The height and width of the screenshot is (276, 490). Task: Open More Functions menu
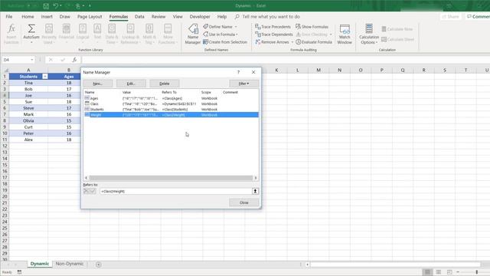click(x=168, y=34)
